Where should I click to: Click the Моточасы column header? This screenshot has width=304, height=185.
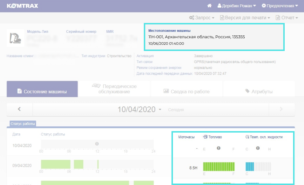point(186,137)
